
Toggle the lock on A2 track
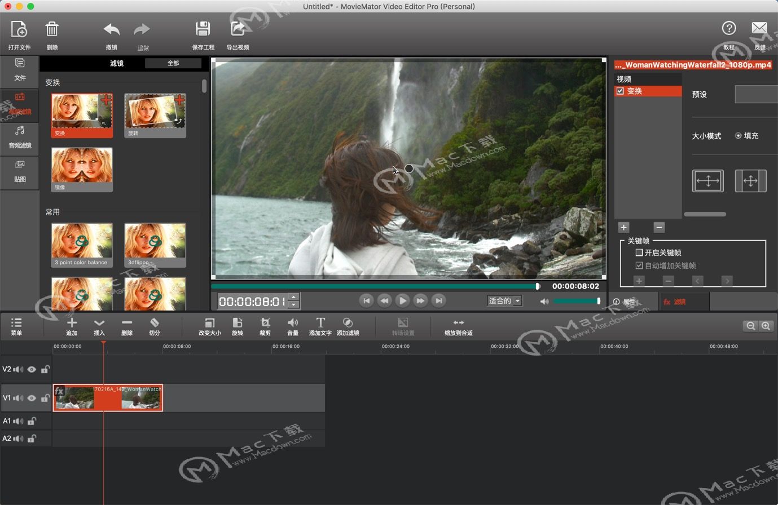(x=32, y=438)
